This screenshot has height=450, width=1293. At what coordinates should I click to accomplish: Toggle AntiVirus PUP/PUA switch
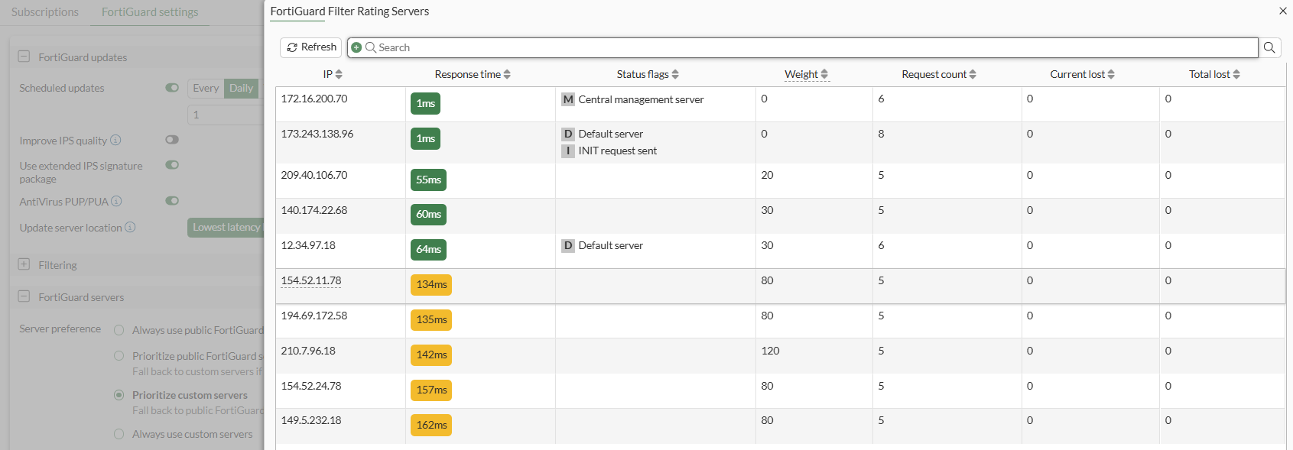coord(172,201)
